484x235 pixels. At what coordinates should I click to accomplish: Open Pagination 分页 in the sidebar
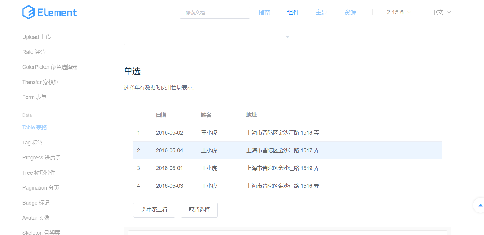[x=41, y=188]
